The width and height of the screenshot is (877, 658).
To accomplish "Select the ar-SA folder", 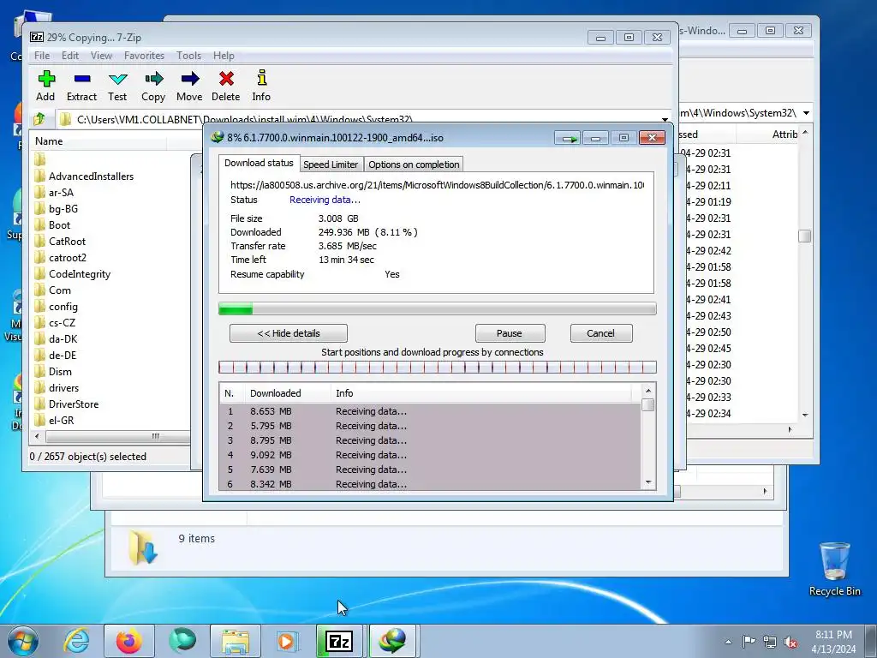I will [x=54, y=193].
